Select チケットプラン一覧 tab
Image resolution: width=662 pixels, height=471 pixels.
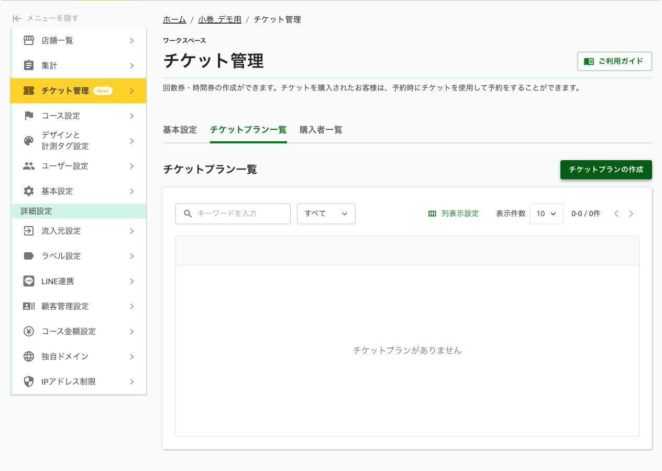click(x=248, y=130)
